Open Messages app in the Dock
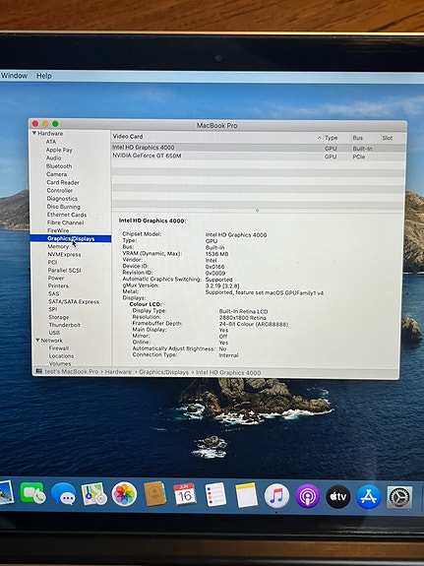This screenshot has height=566, width=424. (x=64, y=494)
